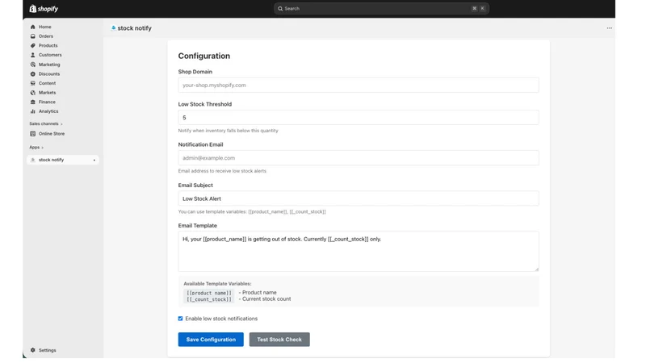Click the Content icon in sidebar
The height and width of the screenshot is (363, 646).
pyautogui.click(x=33, y=83)
